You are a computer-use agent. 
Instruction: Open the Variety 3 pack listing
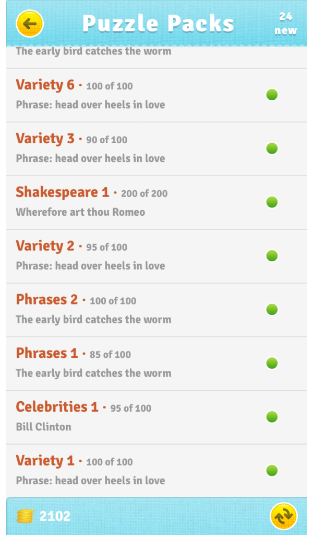coord(130,148)
